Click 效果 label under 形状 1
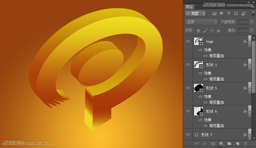The image size is (256, 148). (x=208, y=73)
